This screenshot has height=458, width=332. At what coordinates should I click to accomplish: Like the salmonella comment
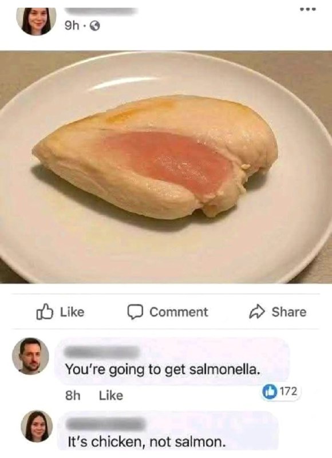coord(111,396)
